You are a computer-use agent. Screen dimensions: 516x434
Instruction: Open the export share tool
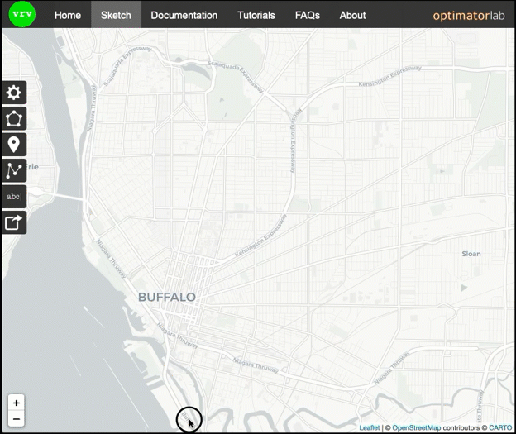pyautogui.click(x=14, y=222)
